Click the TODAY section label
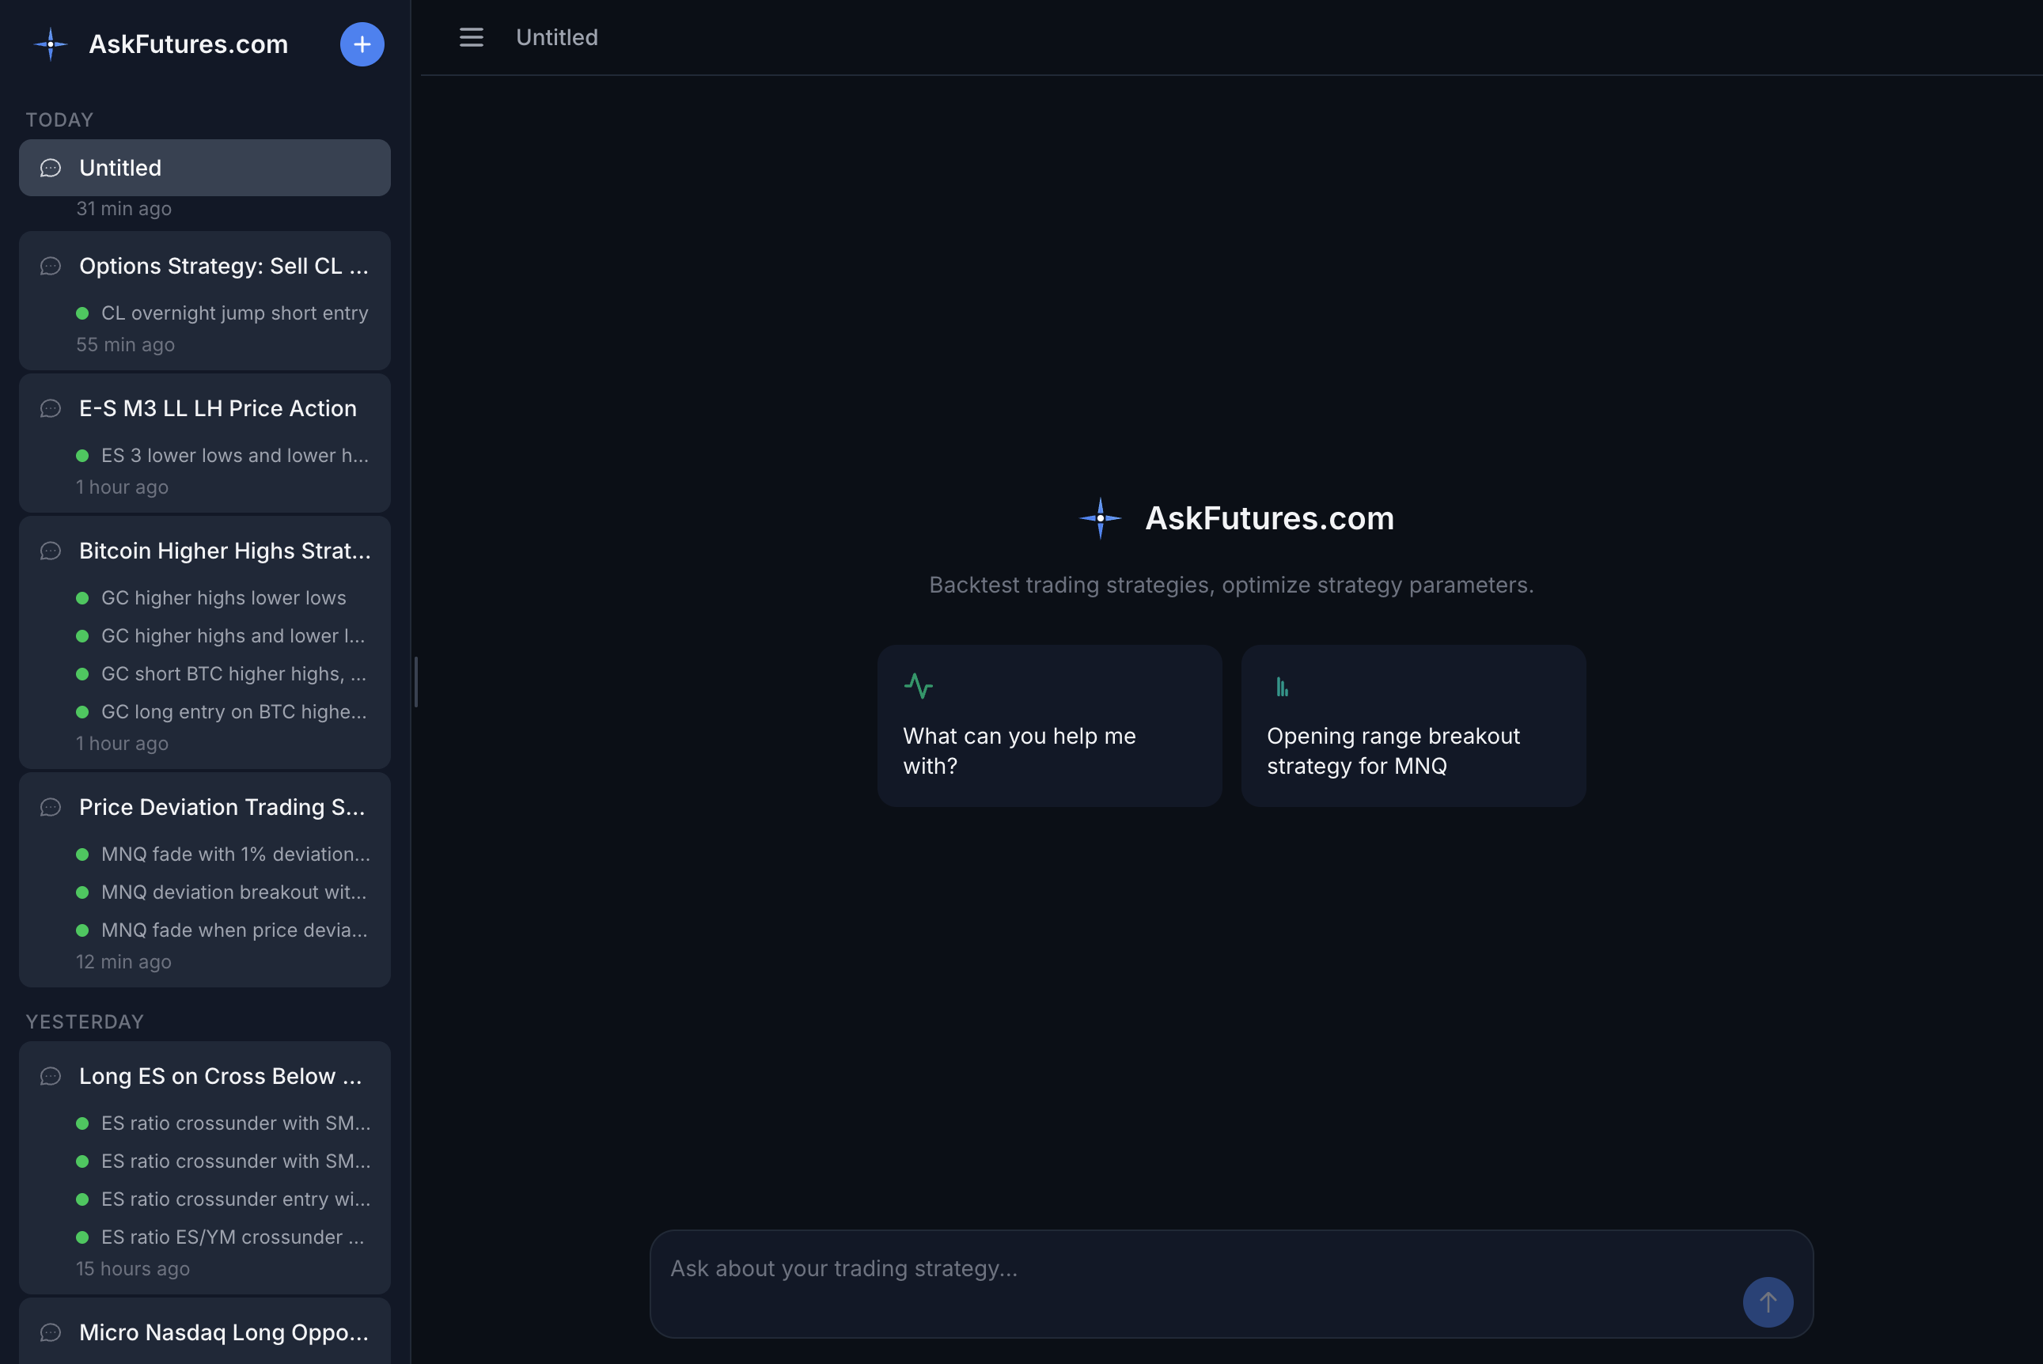 point(59,120)
